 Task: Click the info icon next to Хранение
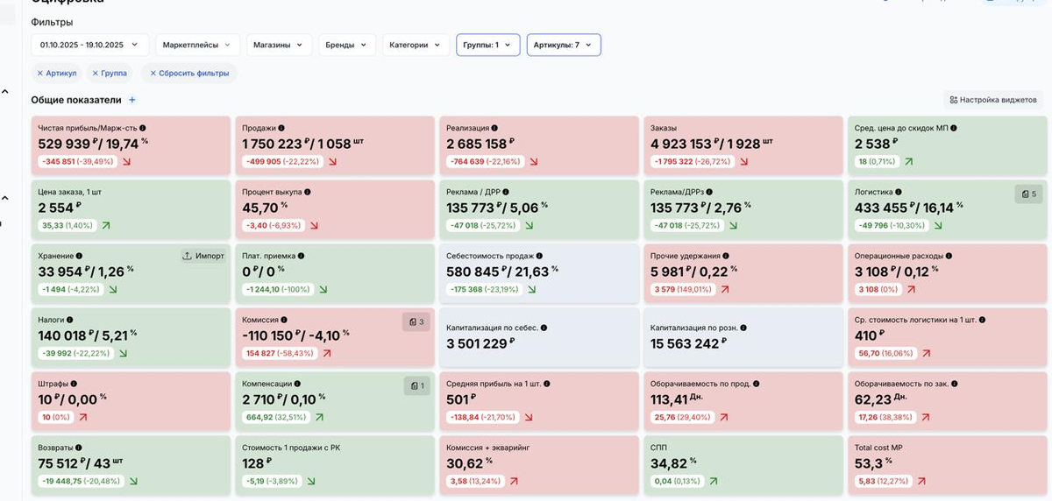pos(81,256)
